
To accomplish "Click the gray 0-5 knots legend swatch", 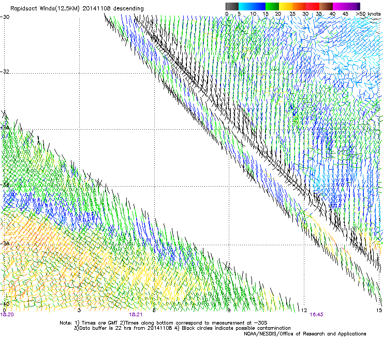I will (x=232, y=6).
